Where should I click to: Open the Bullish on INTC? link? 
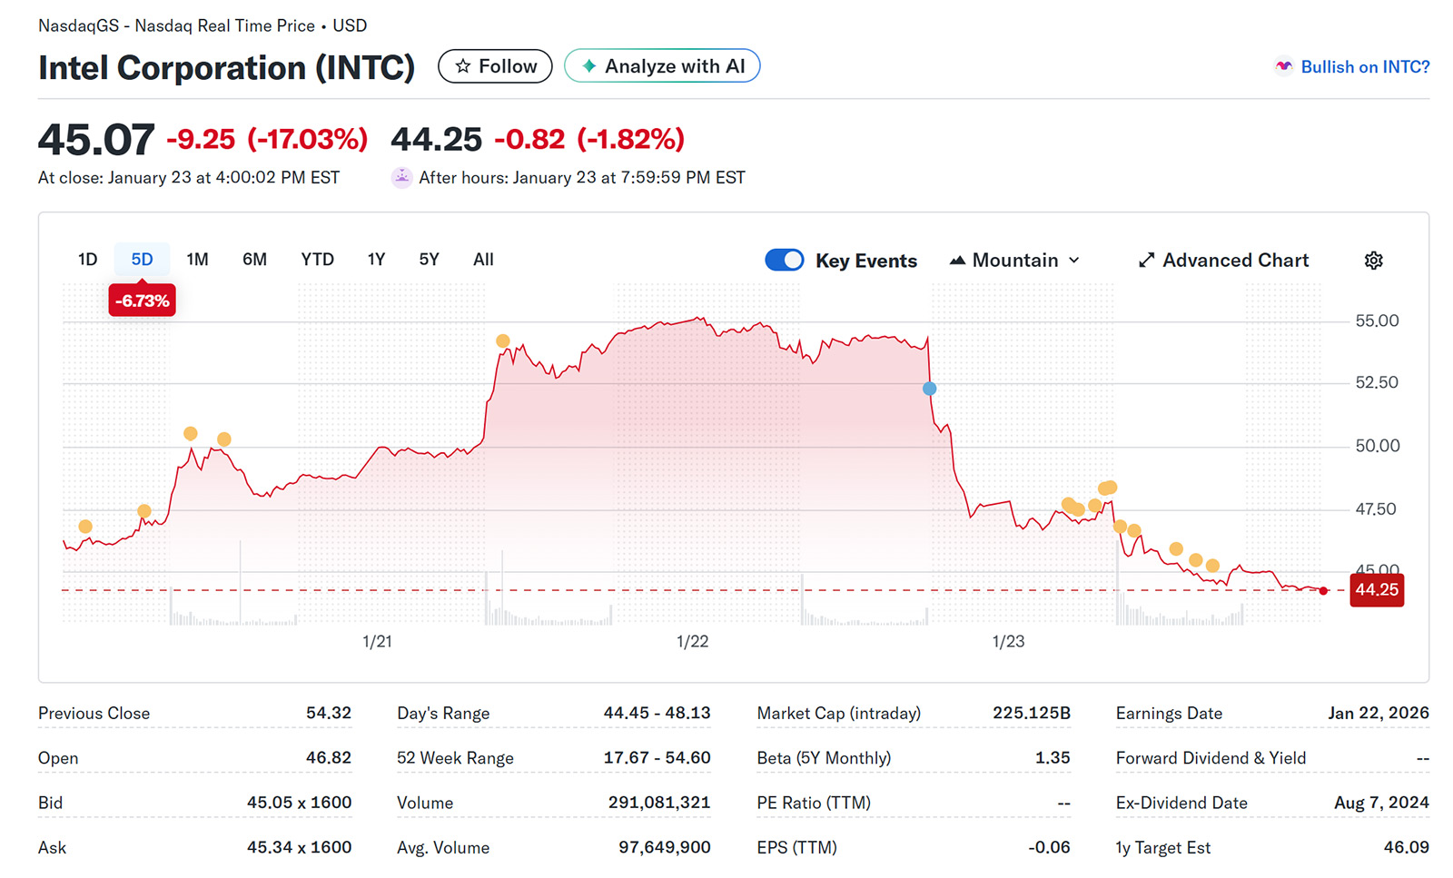point(1365,66)
